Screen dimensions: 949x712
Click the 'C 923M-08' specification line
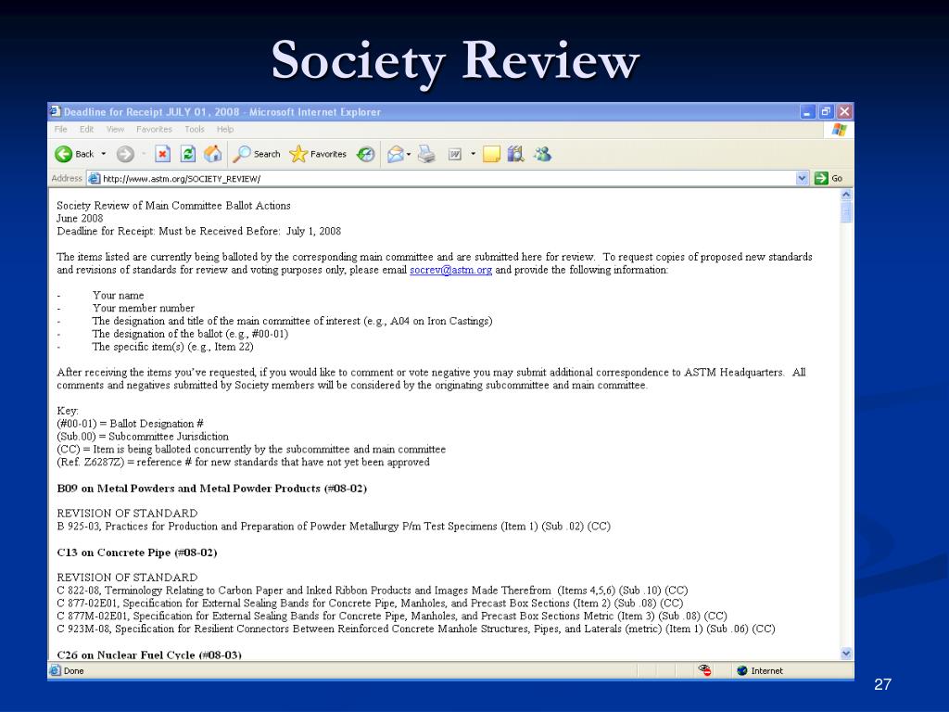[x=416, y=629]
